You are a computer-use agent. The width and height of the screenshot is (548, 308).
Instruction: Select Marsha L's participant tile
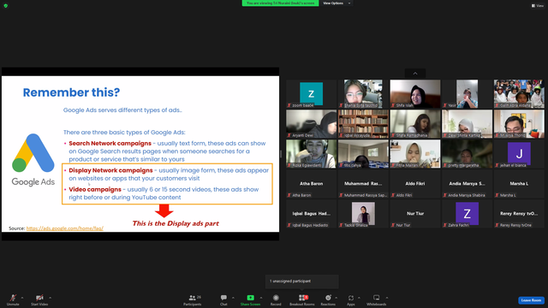tap(519, 184)
